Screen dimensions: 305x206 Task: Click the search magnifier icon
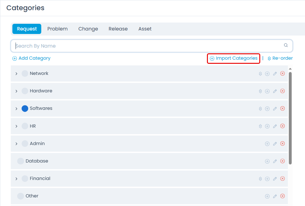[285, 45]
